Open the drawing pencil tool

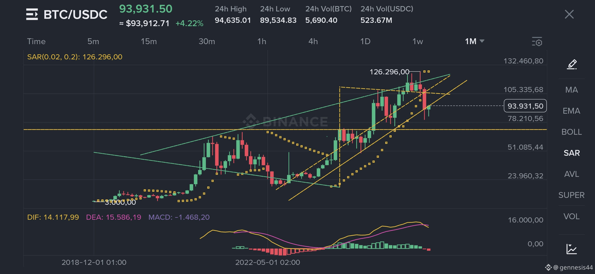tap(572, 64)
